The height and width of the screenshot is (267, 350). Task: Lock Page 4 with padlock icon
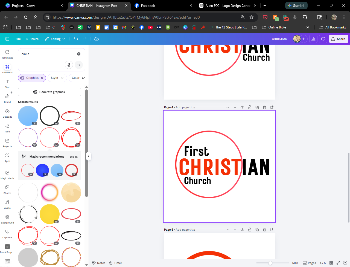[250, 108]
